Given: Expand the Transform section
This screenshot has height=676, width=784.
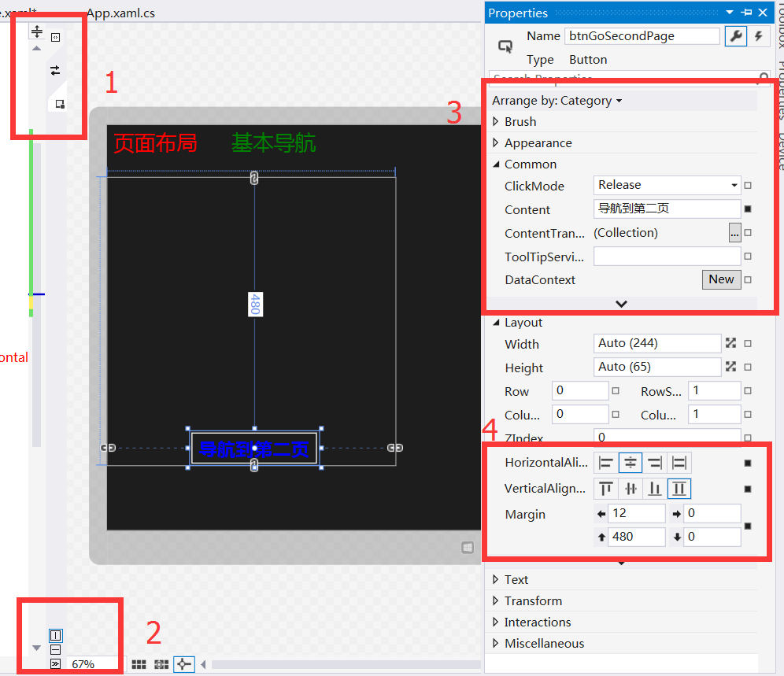Looking at the screenshot, I should pos(496,601).
